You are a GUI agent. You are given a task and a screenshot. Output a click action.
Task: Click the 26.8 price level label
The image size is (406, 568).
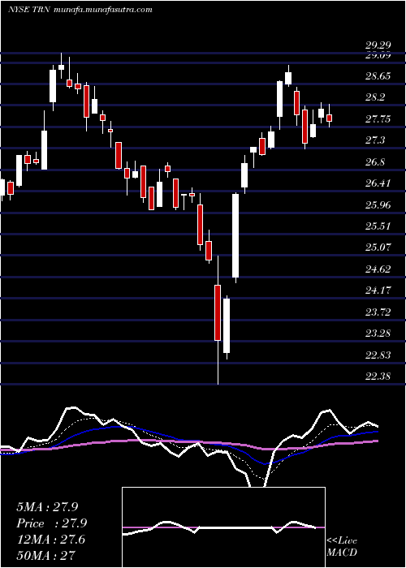375,161
